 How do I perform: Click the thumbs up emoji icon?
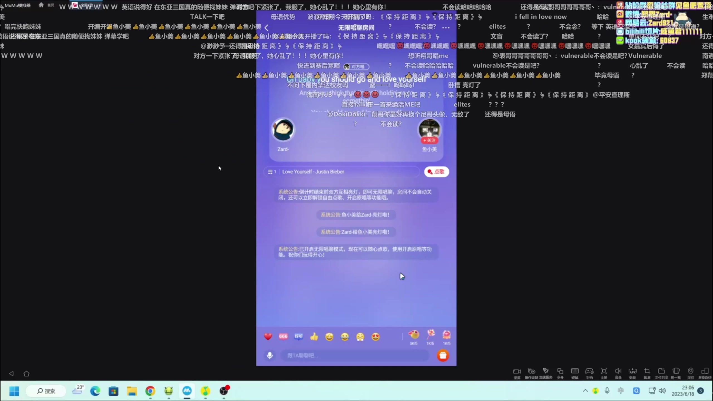coord(314,336)
